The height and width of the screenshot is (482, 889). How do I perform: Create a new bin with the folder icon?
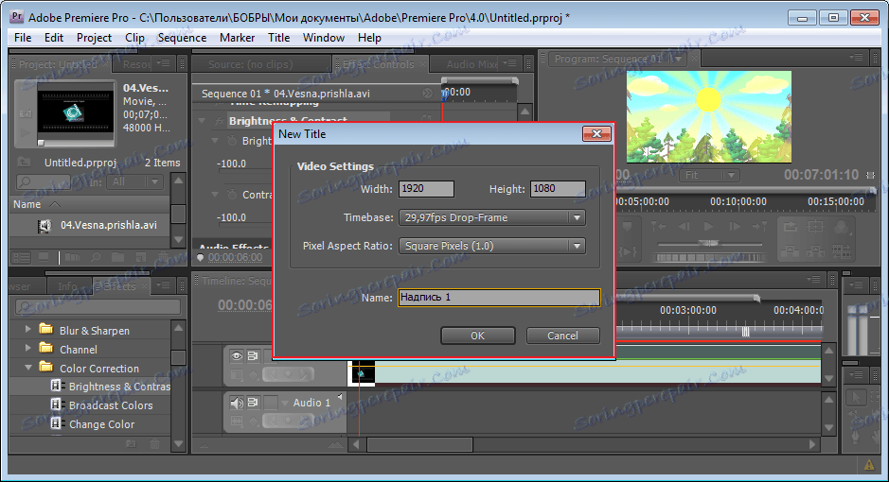coord(118,257)
